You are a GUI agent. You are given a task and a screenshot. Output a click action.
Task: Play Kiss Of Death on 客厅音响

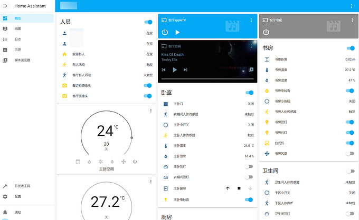[175, 70]
